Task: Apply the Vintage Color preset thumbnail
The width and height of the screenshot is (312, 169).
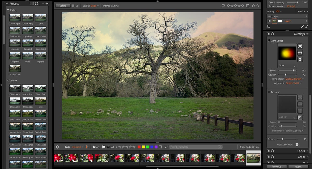Action: click(x=15, y=68)
